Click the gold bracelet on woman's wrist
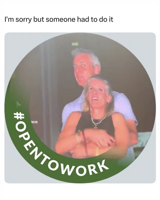Viewport: 160px width, 200px height. pyautogui.click(x=78, y=137)
